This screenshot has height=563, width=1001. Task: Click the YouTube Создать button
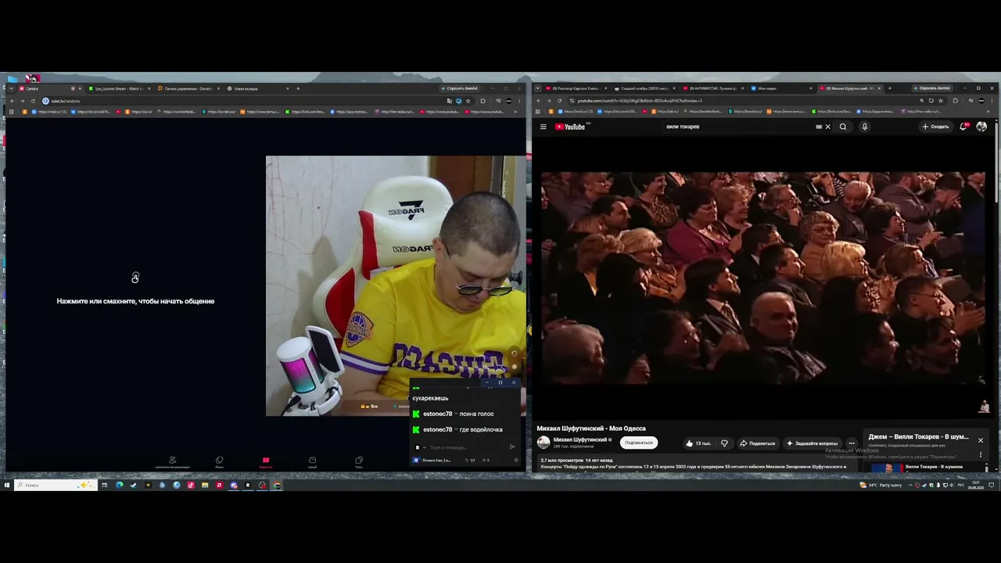tap(935, 127)
